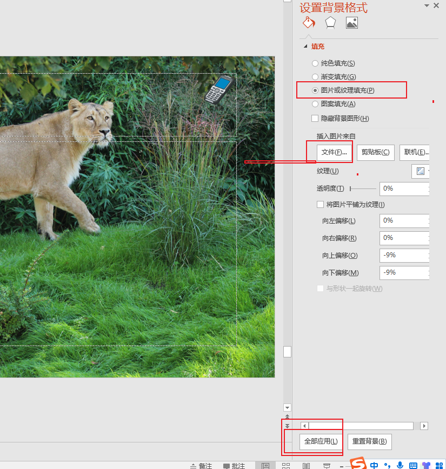Click the 联机(E)... button
446x469 pixels.
(x=415, y=153)
